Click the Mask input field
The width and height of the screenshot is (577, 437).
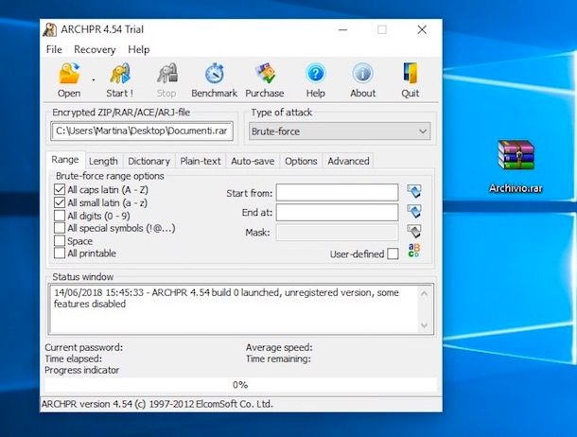click(337, 233)
